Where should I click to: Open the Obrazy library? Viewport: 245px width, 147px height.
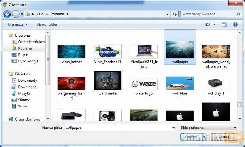click(24, 100)
